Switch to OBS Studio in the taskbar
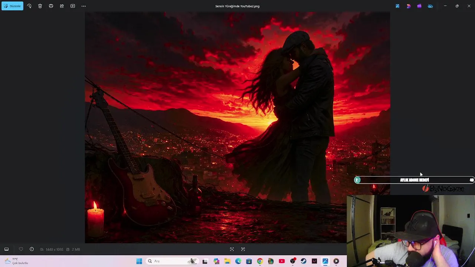 coord(293,261)
